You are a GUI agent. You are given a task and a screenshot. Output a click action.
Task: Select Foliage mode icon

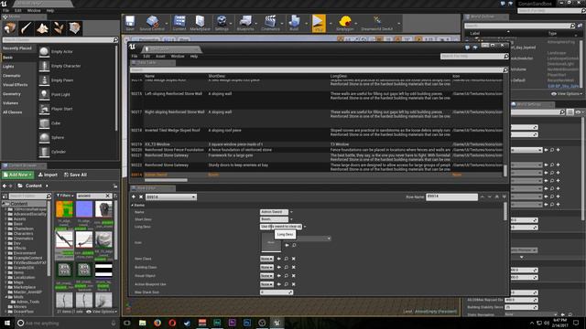(59, 28)
